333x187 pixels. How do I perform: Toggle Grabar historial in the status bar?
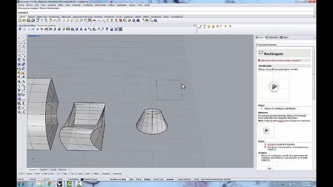[x=184, y=179]
